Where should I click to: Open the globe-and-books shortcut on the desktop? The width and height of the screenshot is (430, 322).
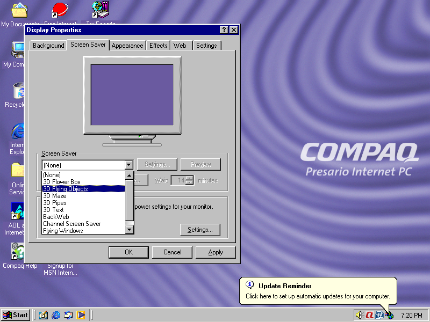coord(101,10)
